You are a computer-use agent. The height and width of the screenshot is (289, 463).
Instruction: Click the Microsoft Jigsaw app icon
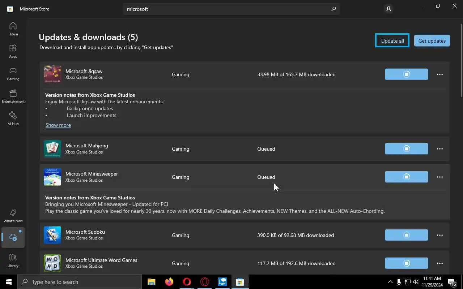[x=52, y=74]
